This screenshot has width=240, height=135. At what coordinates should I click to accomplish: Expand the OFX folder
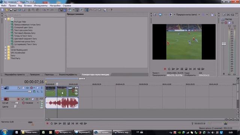[6, 47]
